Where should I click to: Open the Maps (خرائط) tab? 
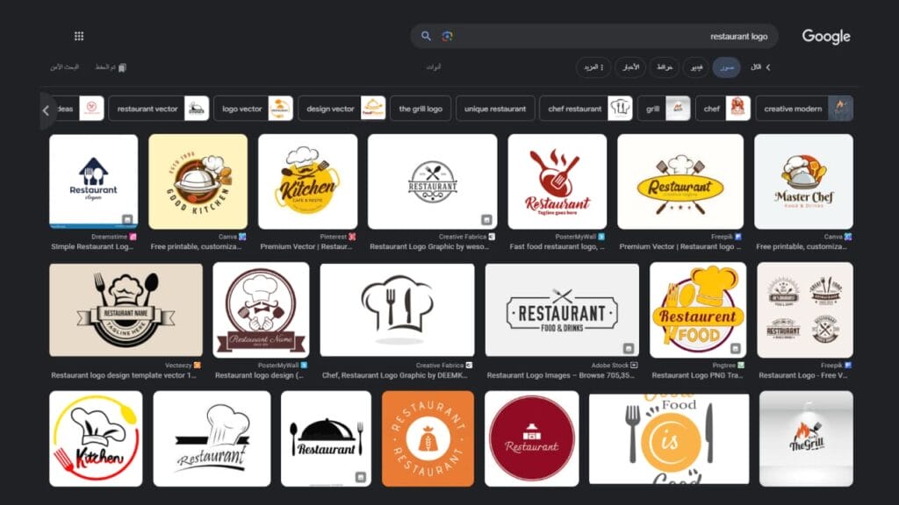click(665, 68)
